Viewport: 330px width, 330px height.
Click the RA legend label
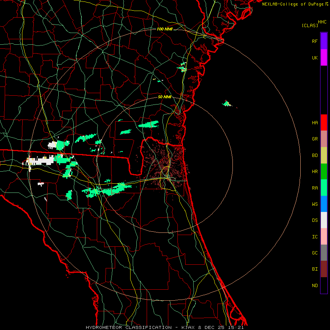click(315, 188)
